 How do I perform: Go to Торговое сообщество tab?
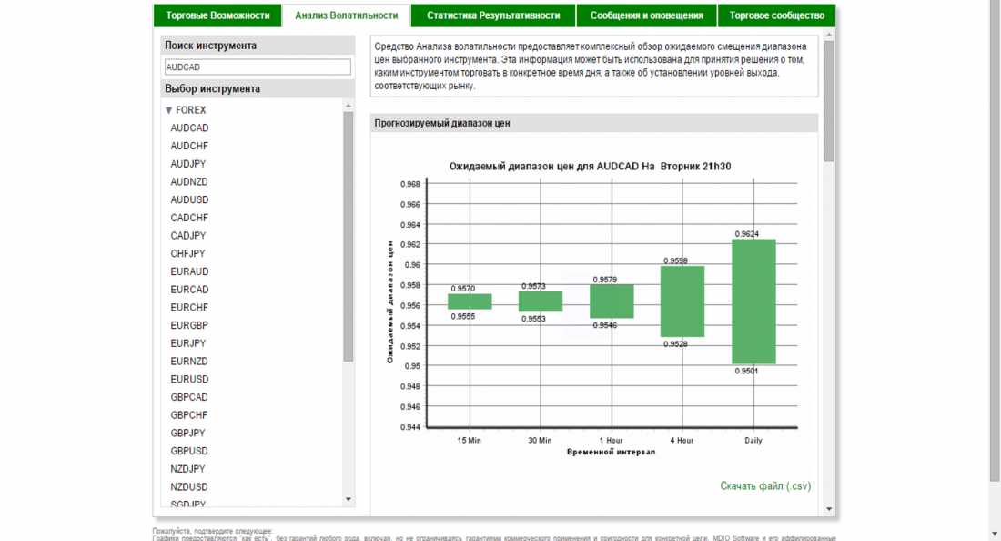click(x=776, y=15)
